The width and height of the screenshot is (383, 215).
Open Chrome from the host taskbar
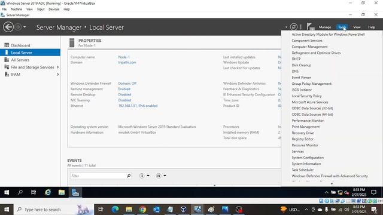(x=142, y=210)
